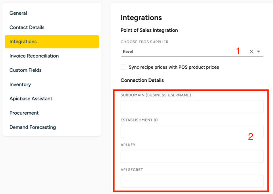Open the Procurement section
This screenshot has height=194, width=273.
[x=24, y=113]
